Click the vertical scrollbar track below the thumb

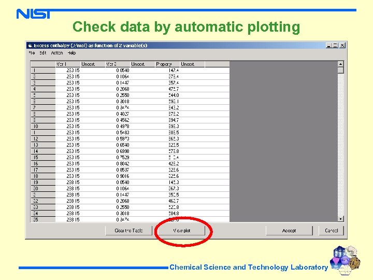pos(341,145)
